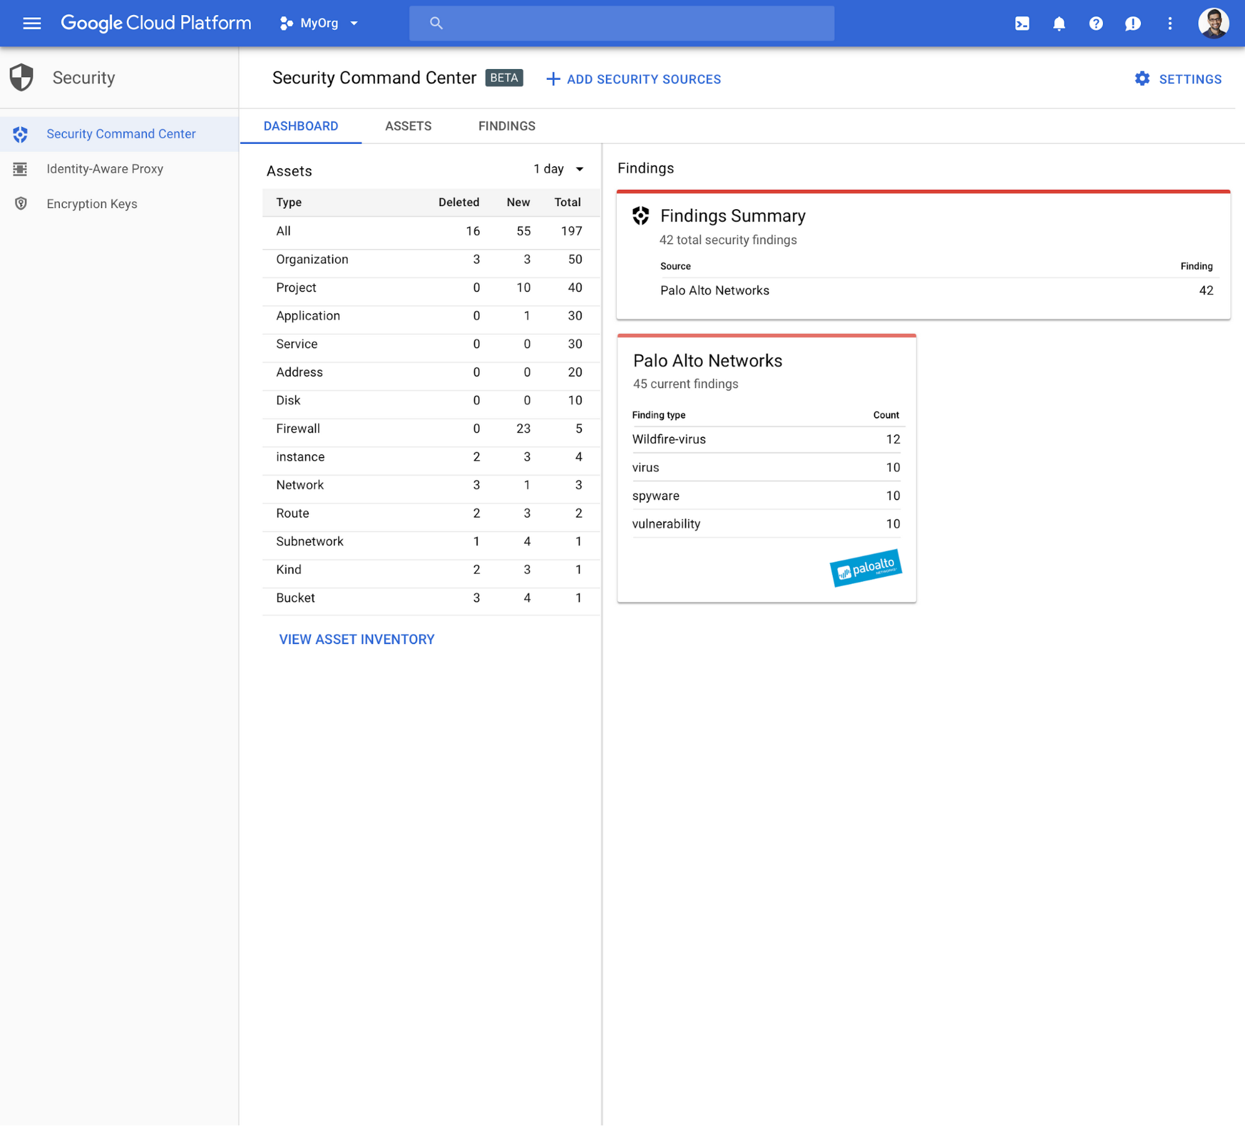Open the 1 day time range dropdown
1245x1126 pixels.
(558, 169)
